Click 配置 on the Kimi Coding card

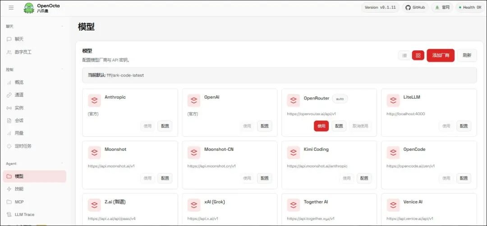[364, 178]
